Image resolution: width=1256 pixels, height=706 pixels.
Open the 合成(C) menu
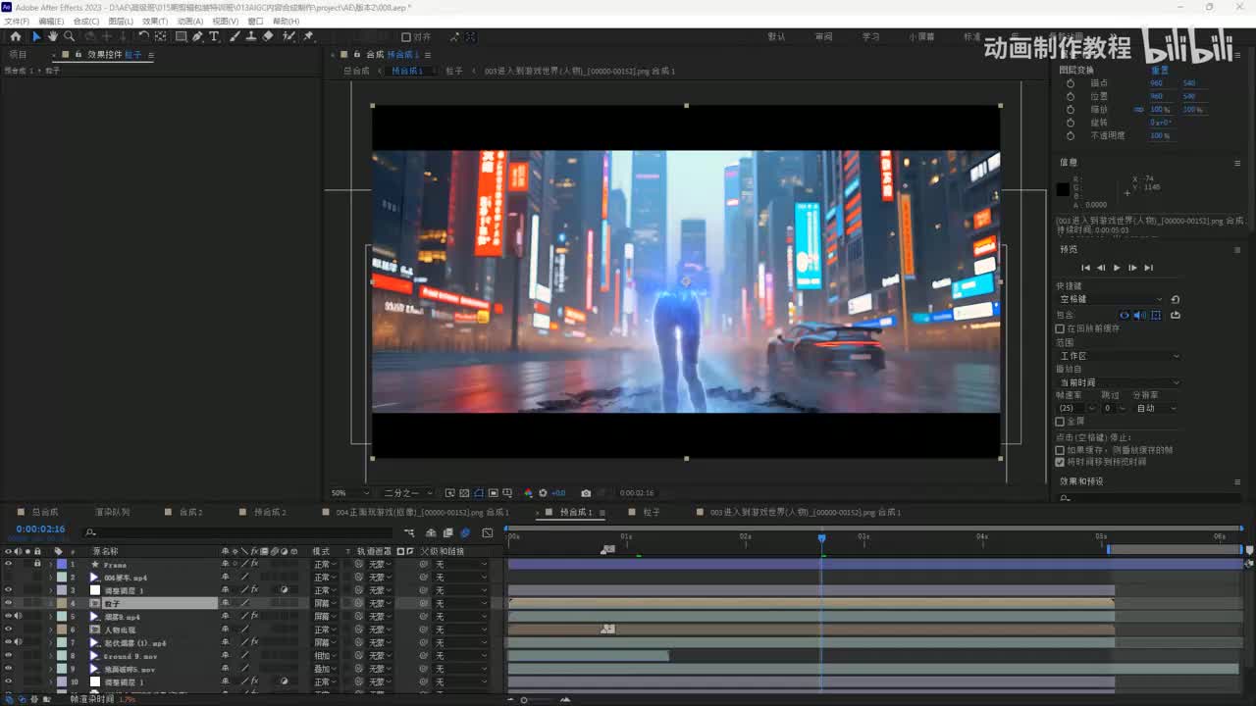pyautogui.click(x=86, y=21)
